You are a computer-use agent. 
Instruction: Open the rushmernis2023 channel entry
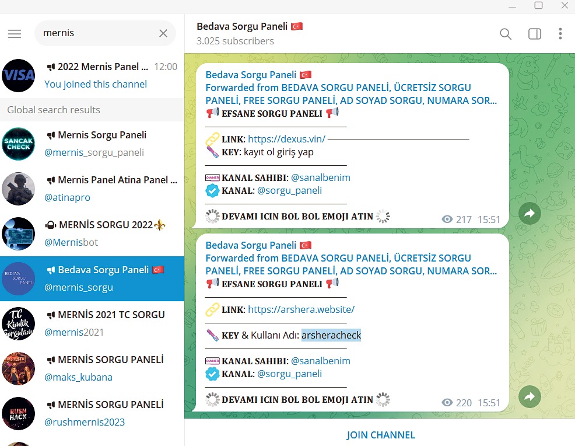[93, 413]
